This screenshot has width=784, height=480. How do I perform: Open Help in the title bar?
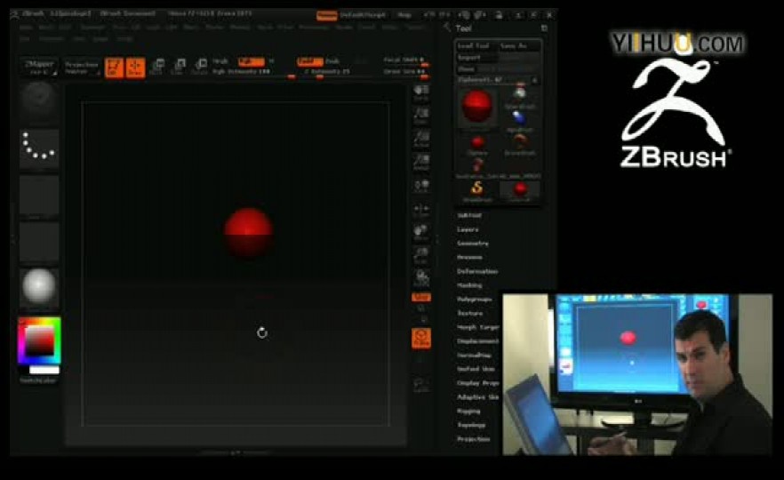click(404, 15)
